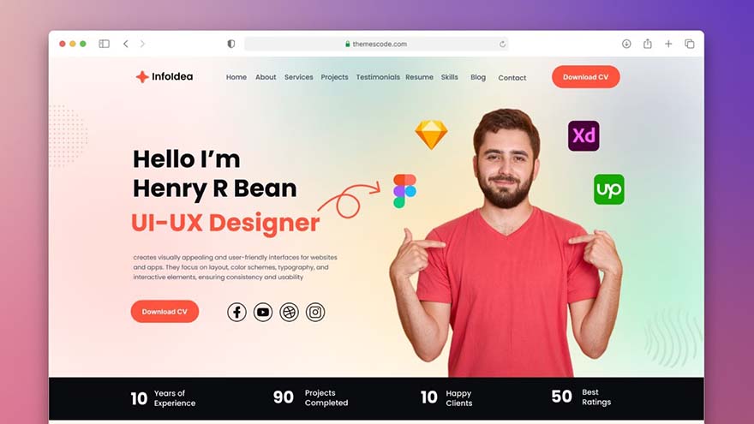Click the share icon in toolbar
The image size is (754, 424).
(648, 44)
